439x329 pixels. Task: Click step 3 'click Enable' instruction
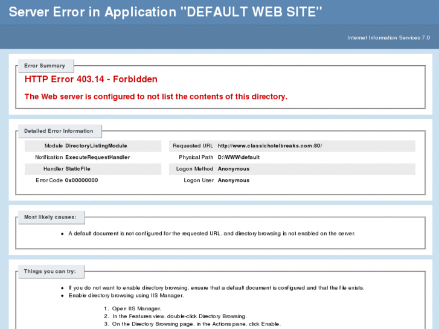tap(196, 324)
